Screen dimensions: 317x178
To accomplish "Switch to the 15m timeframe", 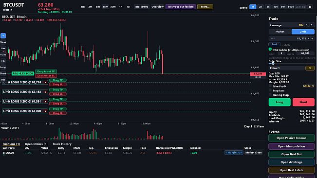I will coord(105,7).
